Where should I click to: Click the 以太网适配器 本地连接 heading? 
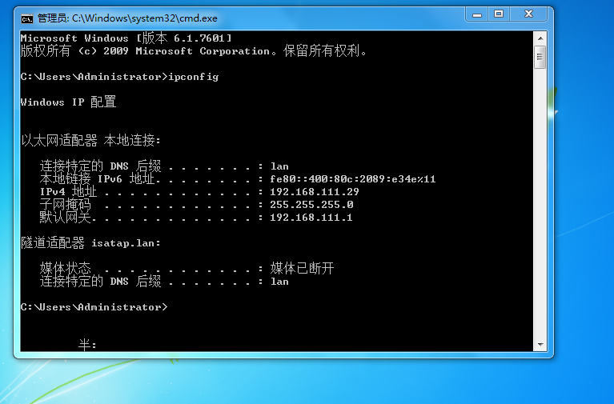point(90,140)
